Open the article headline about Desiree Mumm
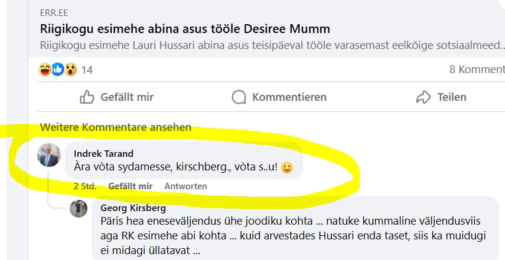 185,28
